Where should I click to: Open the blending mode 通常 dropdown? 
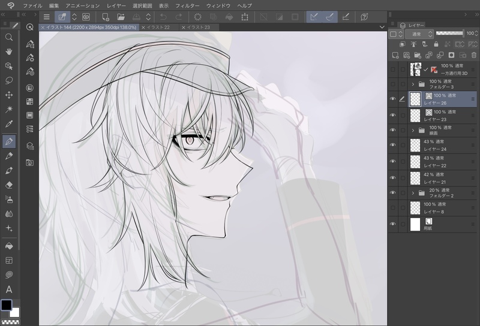click(x=419, y=34)
